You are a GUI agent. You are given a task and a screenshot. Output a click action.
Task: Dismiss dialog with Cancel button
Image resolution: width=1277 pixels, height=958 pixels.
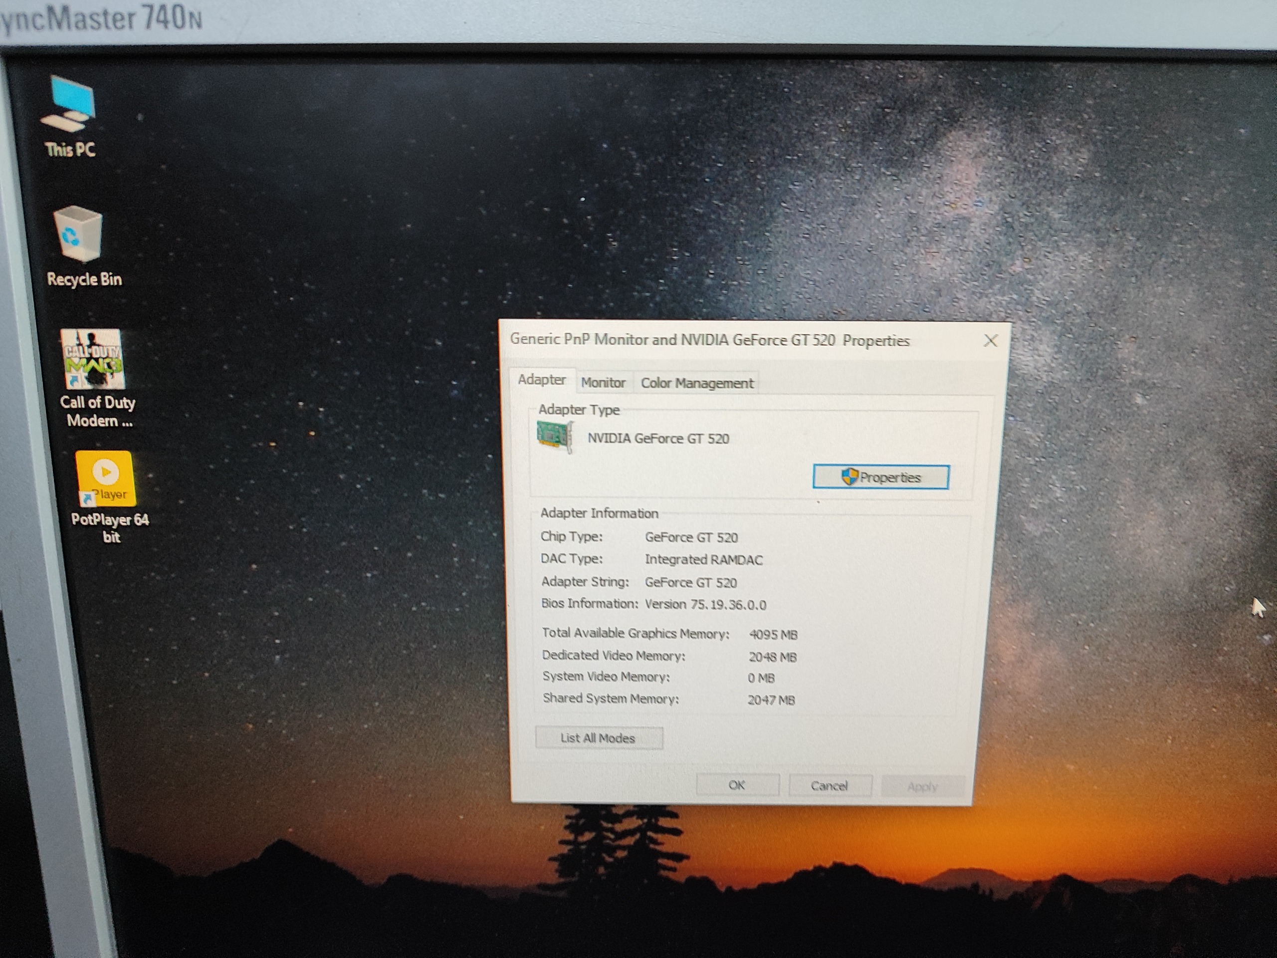click(x=830, y=785)
